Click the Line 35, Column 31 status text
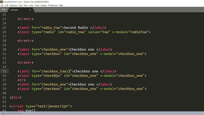Image resolution: width=204 pixels, height=115 pixels. coord(14,113)
